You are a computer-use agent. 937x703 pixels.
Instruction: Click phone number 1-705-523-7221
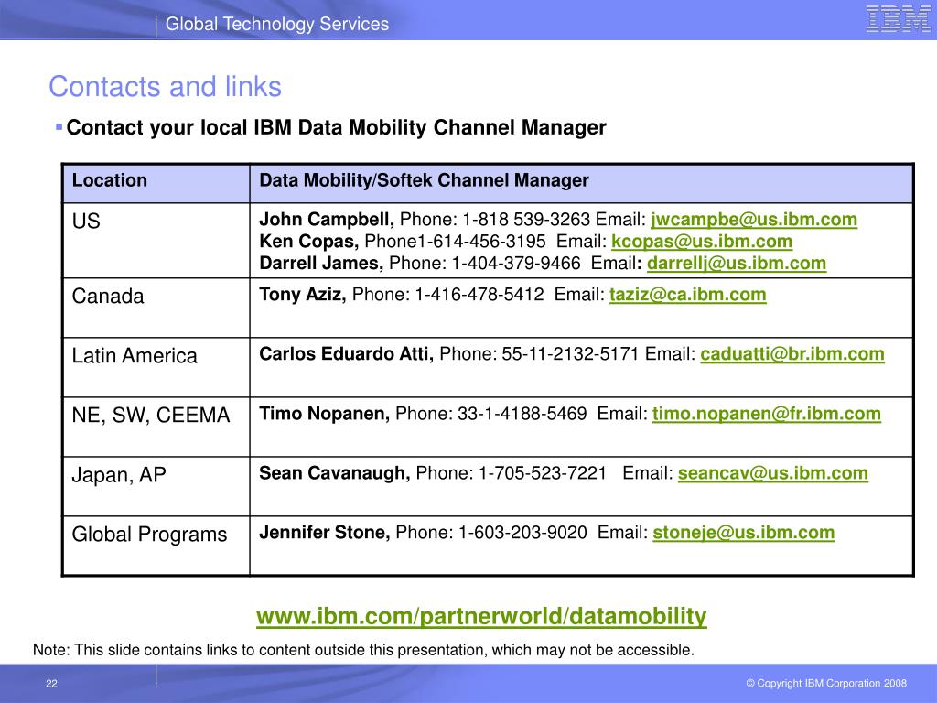coord(543,473)
